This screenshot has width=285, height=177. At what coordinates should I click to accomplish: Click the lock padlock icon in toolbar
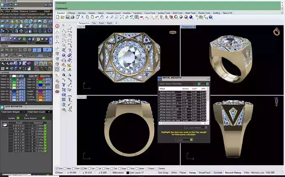pyautogui.click(x=166, y=17)
